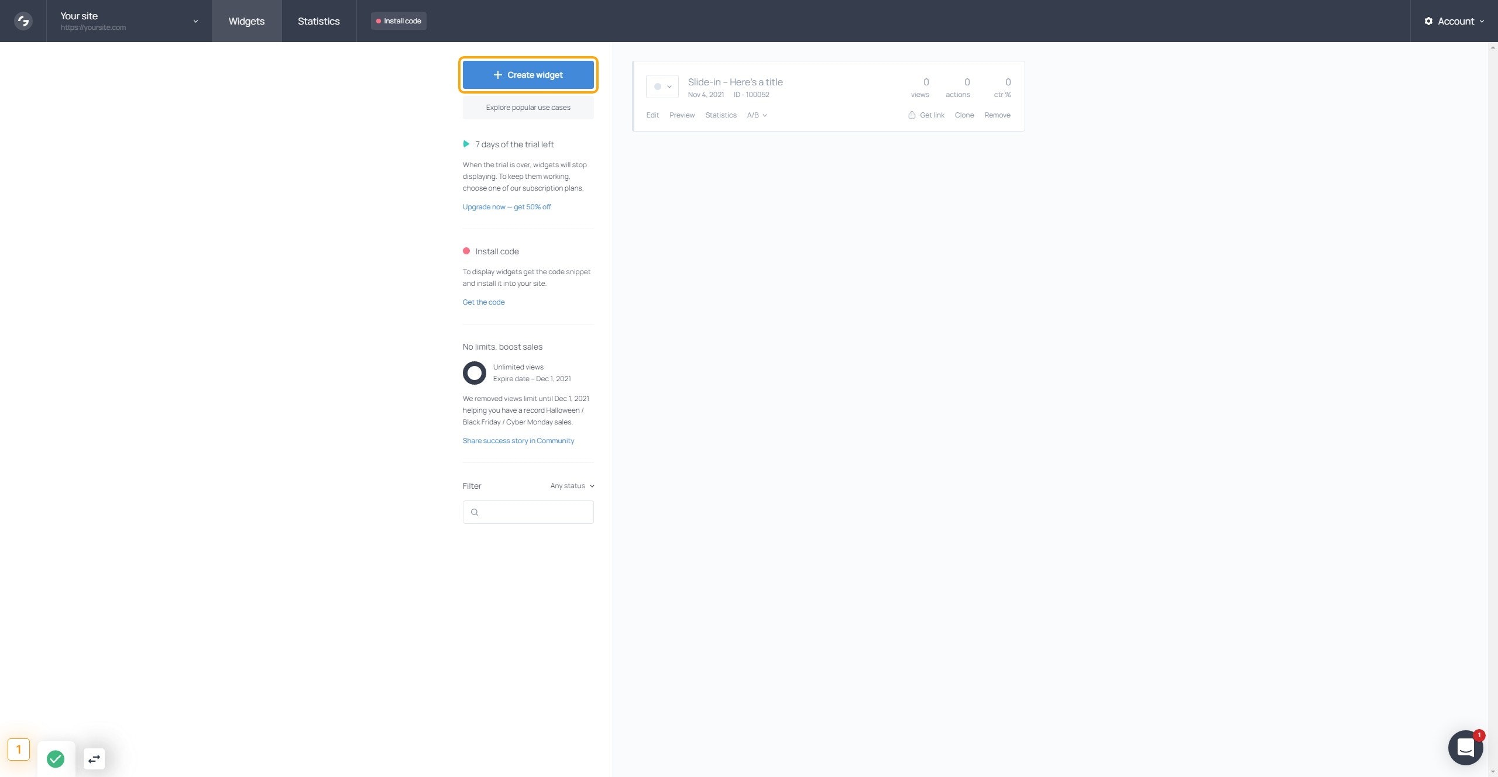Click the Get link share icon
Image resolution: width=1498 pixels, height=777 pixels.
click(x=912, y=115)
